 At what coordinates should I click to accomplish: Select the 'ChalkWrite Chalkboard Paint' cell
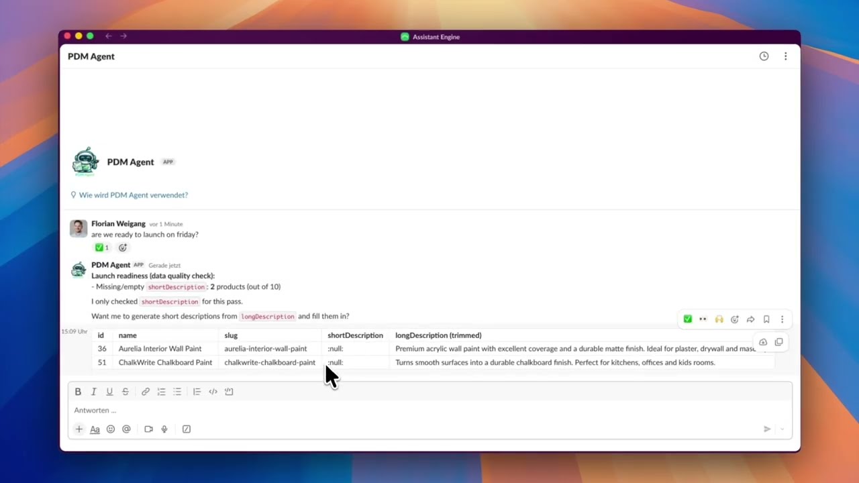tap(165, 363)
